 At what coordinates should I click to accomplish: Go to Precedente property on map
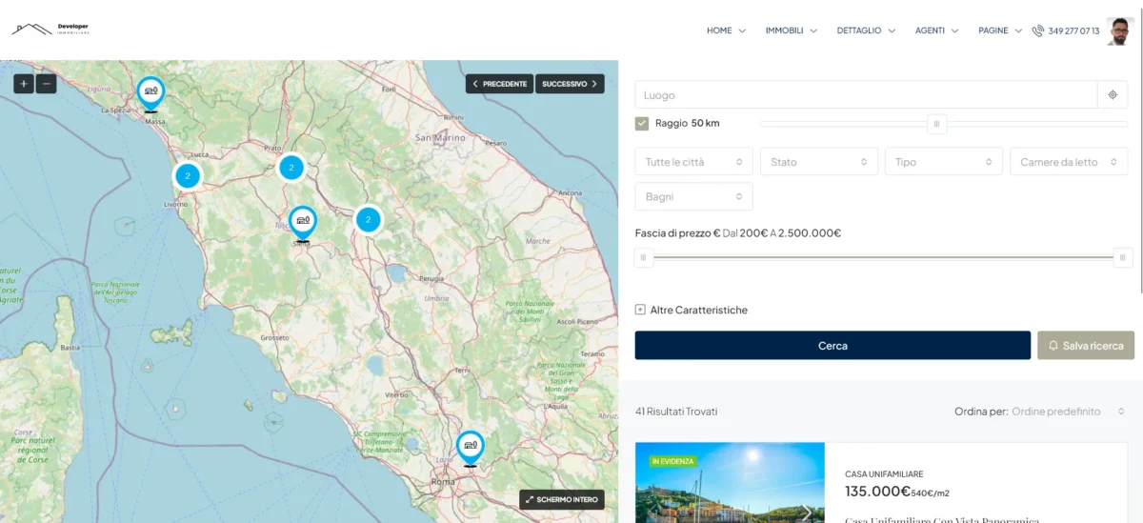pyautogui.click(x=500, y=84)
